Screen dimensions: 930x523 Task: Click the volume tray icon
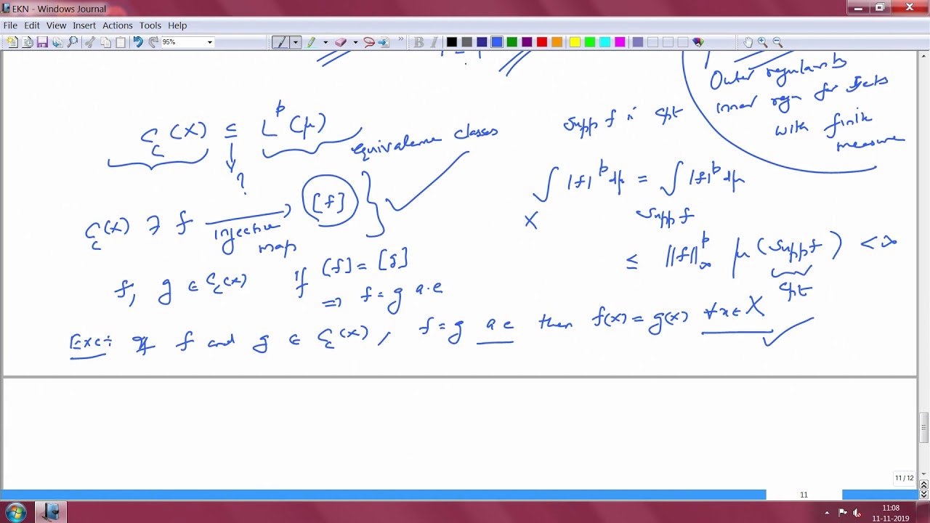(857, 513)
